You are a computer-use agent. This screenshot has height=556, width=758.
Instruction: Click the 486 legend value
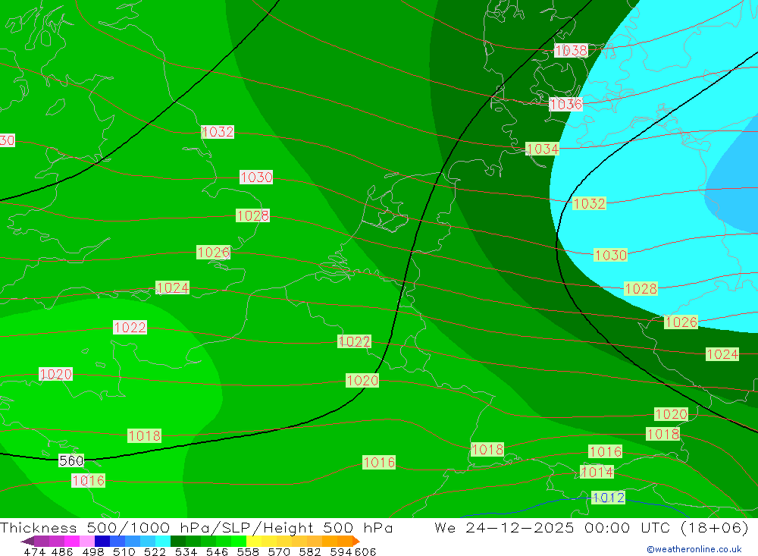point(62,552)
